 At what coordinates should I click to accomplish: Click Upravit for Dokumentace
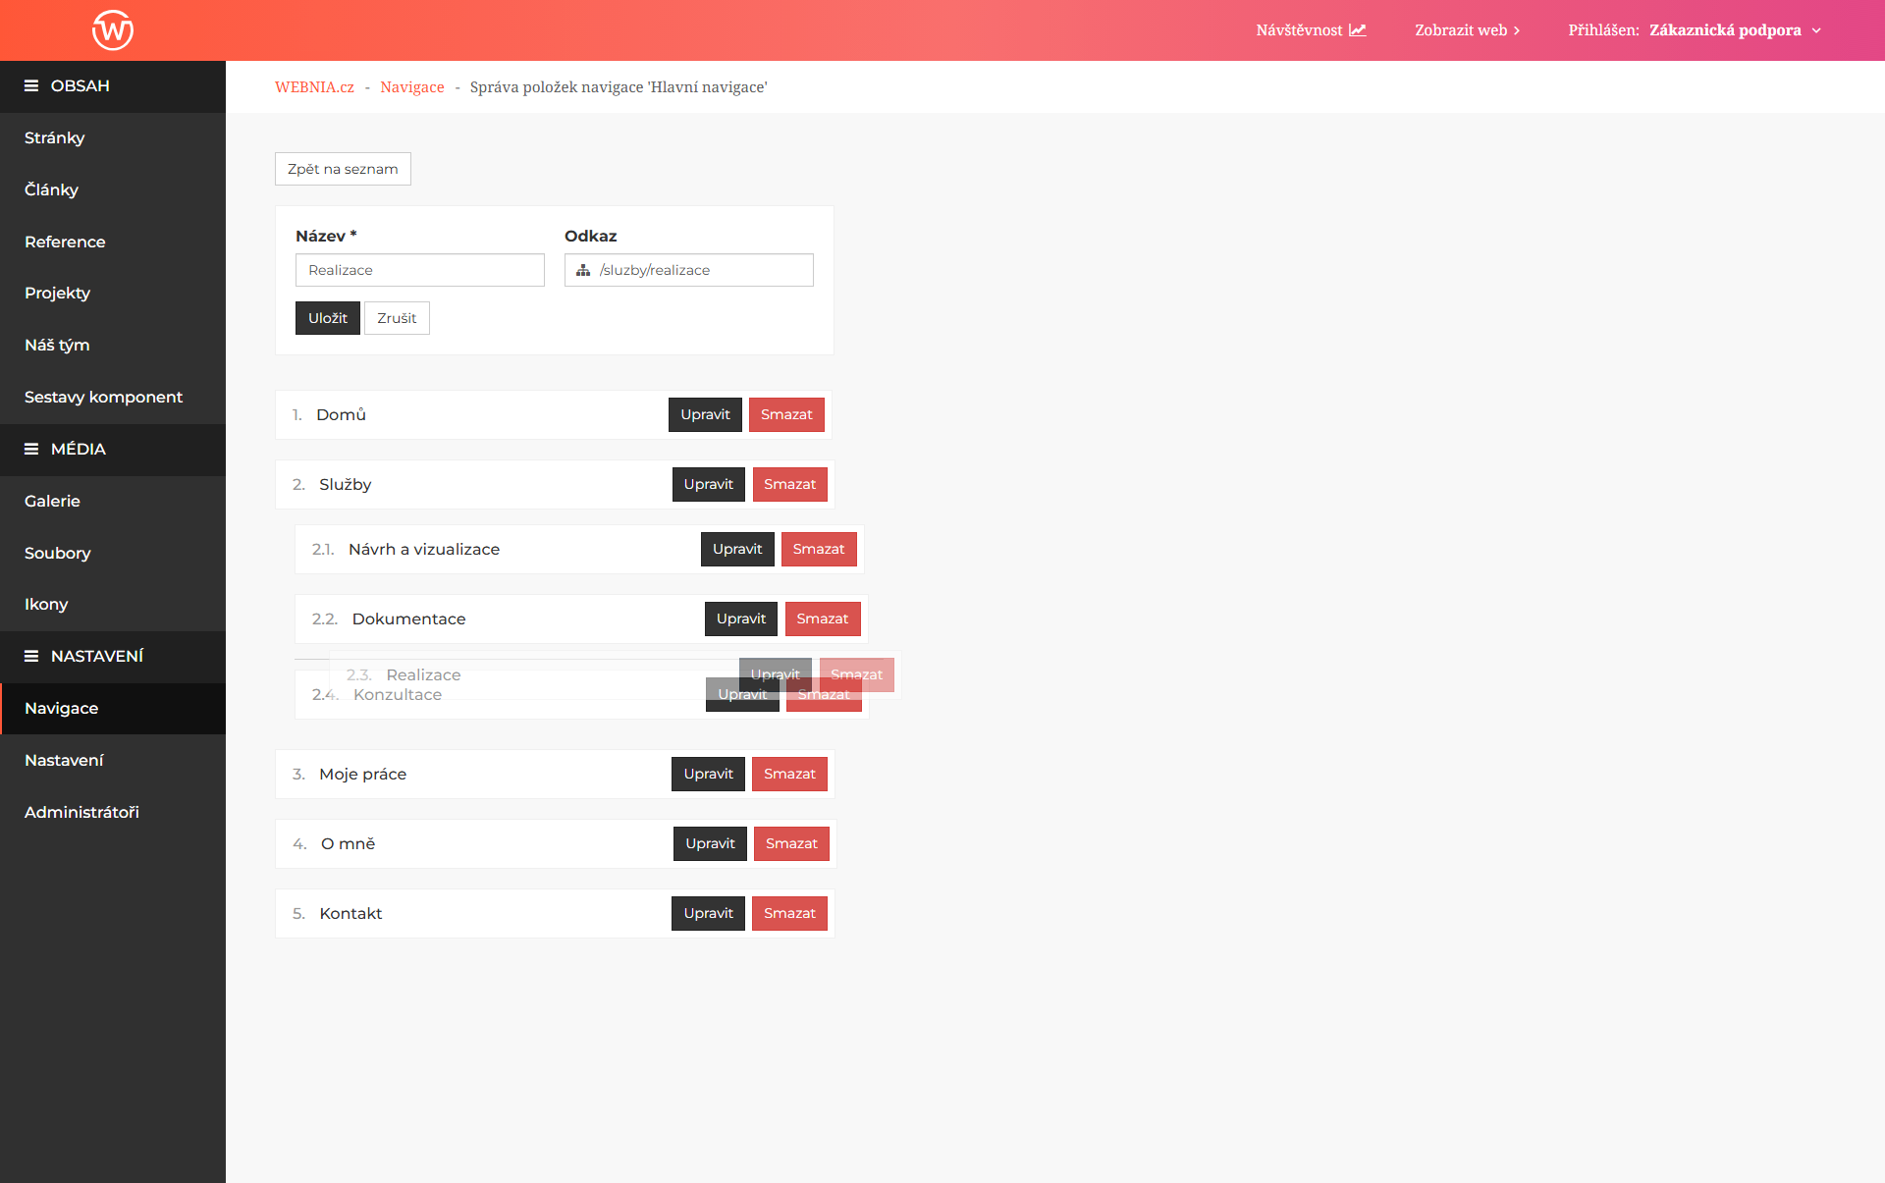tap(741, 618)
